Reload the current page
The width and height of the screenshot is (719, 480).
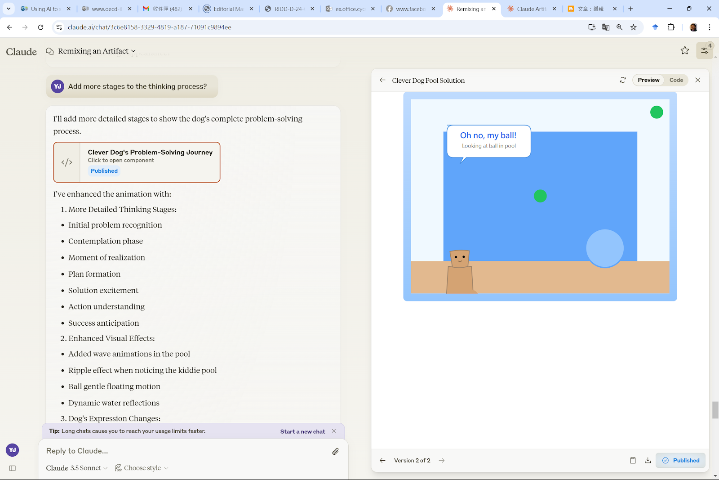pos(40,27)
